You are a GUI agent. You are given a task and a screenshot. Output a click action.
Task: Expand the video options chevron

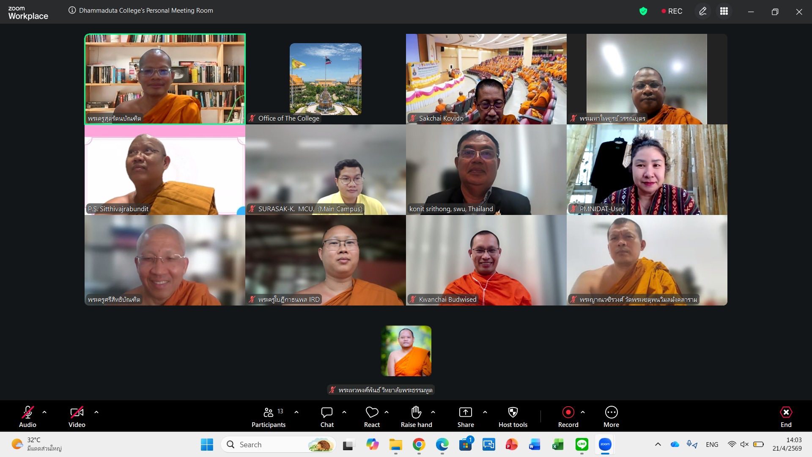(96, 412)
